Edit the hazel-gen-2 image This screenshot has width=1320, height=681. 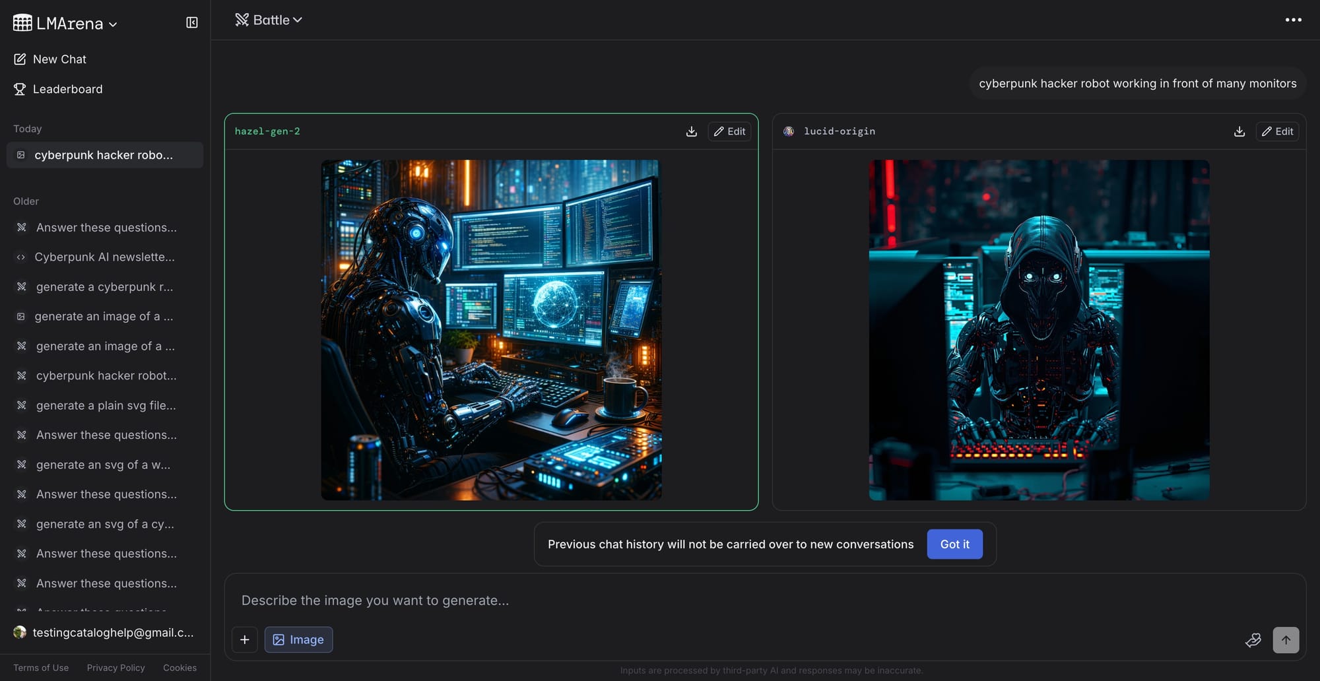coord(729,131)
